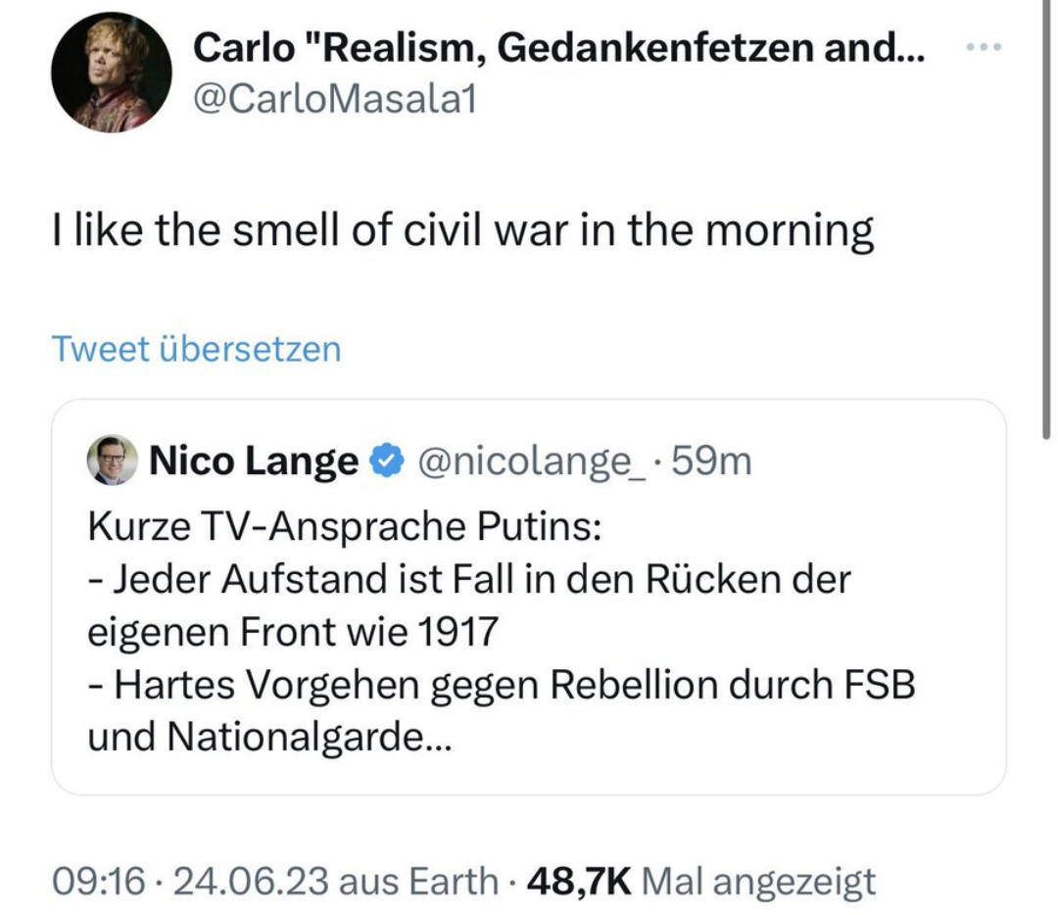Click Carlo's round profile picture
Image resolution: width=1058 pixels, height=915 pixels.
click(x=112, y=72)
